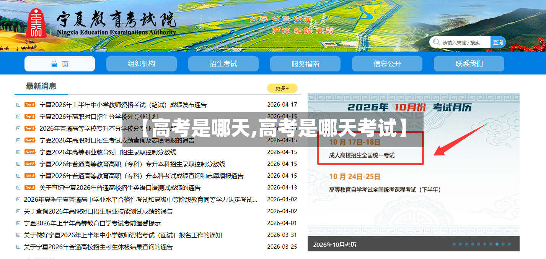Click date 2026-03-25 in news list
The width and height of the screenshot is (546, 259).
click(282, 247)
